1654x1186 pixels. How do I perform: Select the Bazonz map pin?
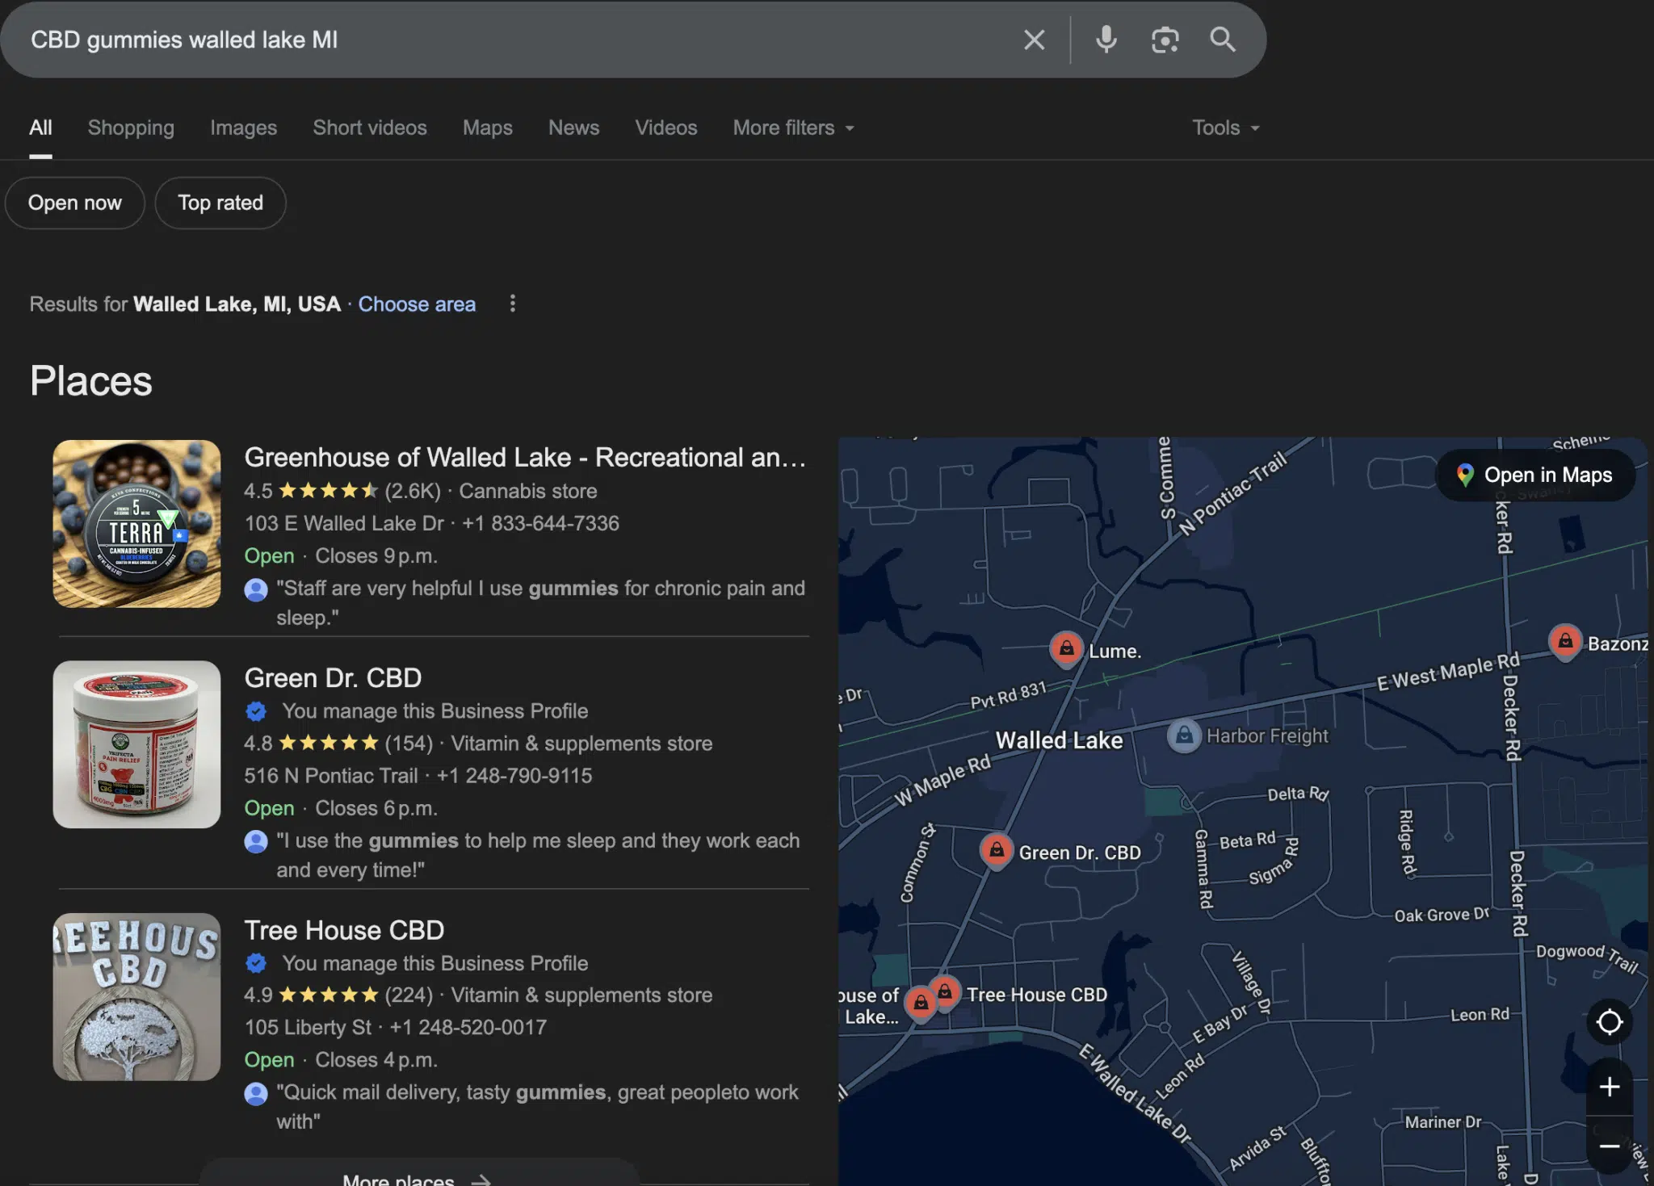(1565, 642)
